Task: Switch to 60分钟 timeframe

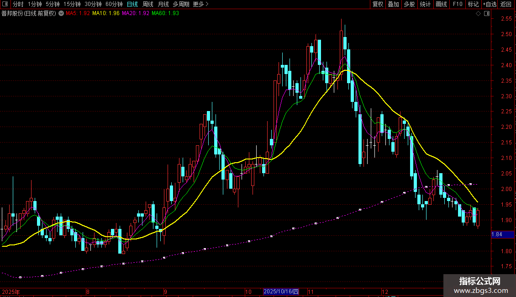Action: click(114, 4)
